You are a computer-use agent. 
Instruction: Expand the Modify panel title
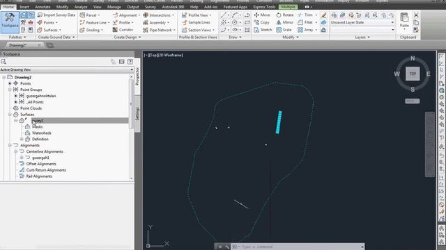(x=291, y=37)
